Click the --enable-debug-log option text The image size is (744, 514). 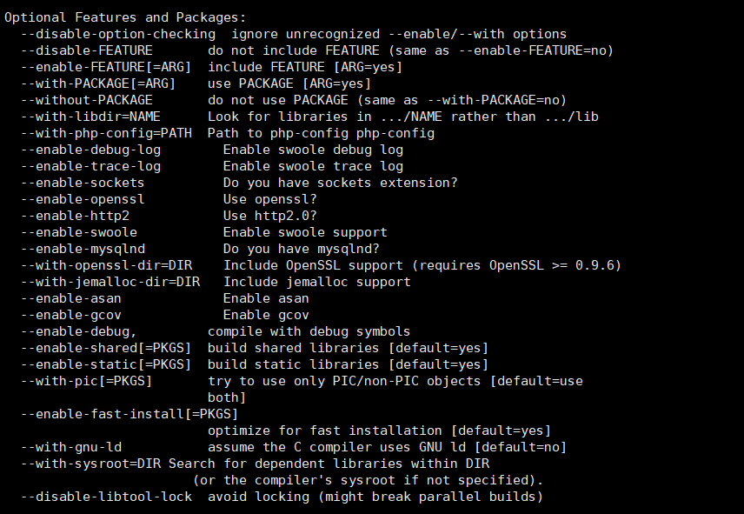point(90,150)
